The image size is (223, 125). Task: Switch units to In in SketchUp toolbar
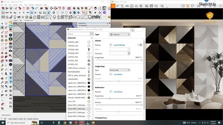tap(20, 12)
